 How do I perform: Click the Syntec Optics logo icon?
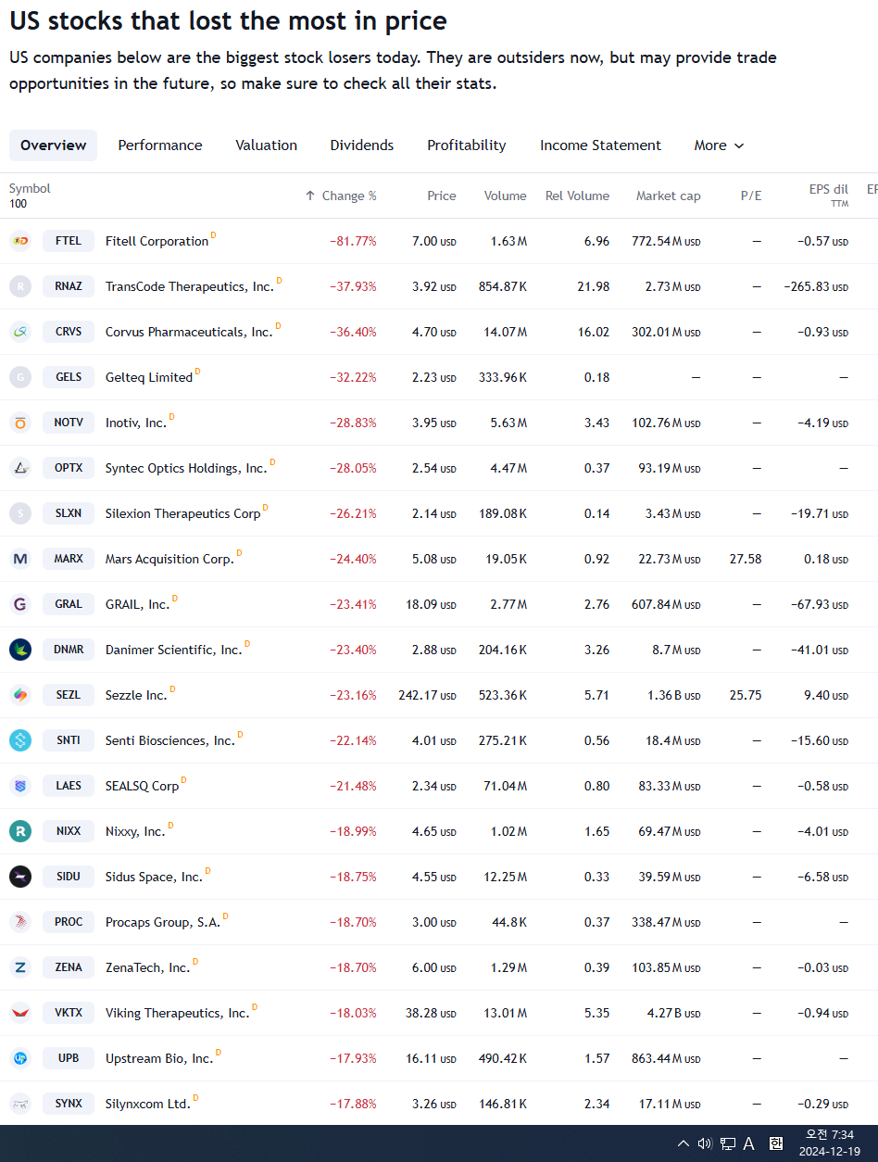[x=20, y=468]
